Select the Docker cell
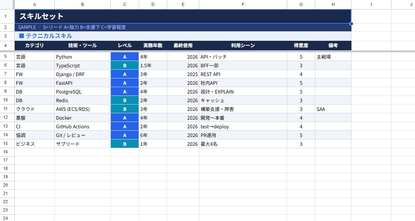 click(83, 118)
